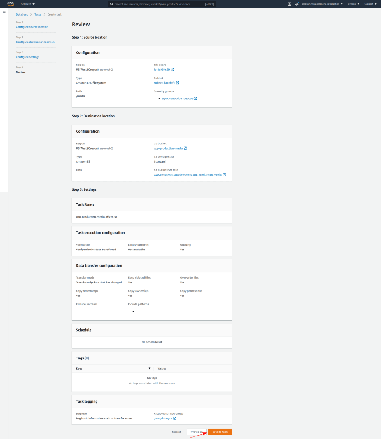Viewport: 381px width, 439px height.
Task: Select task name app-production-media-efs-to-s3 text
Action: click(97, 217)
